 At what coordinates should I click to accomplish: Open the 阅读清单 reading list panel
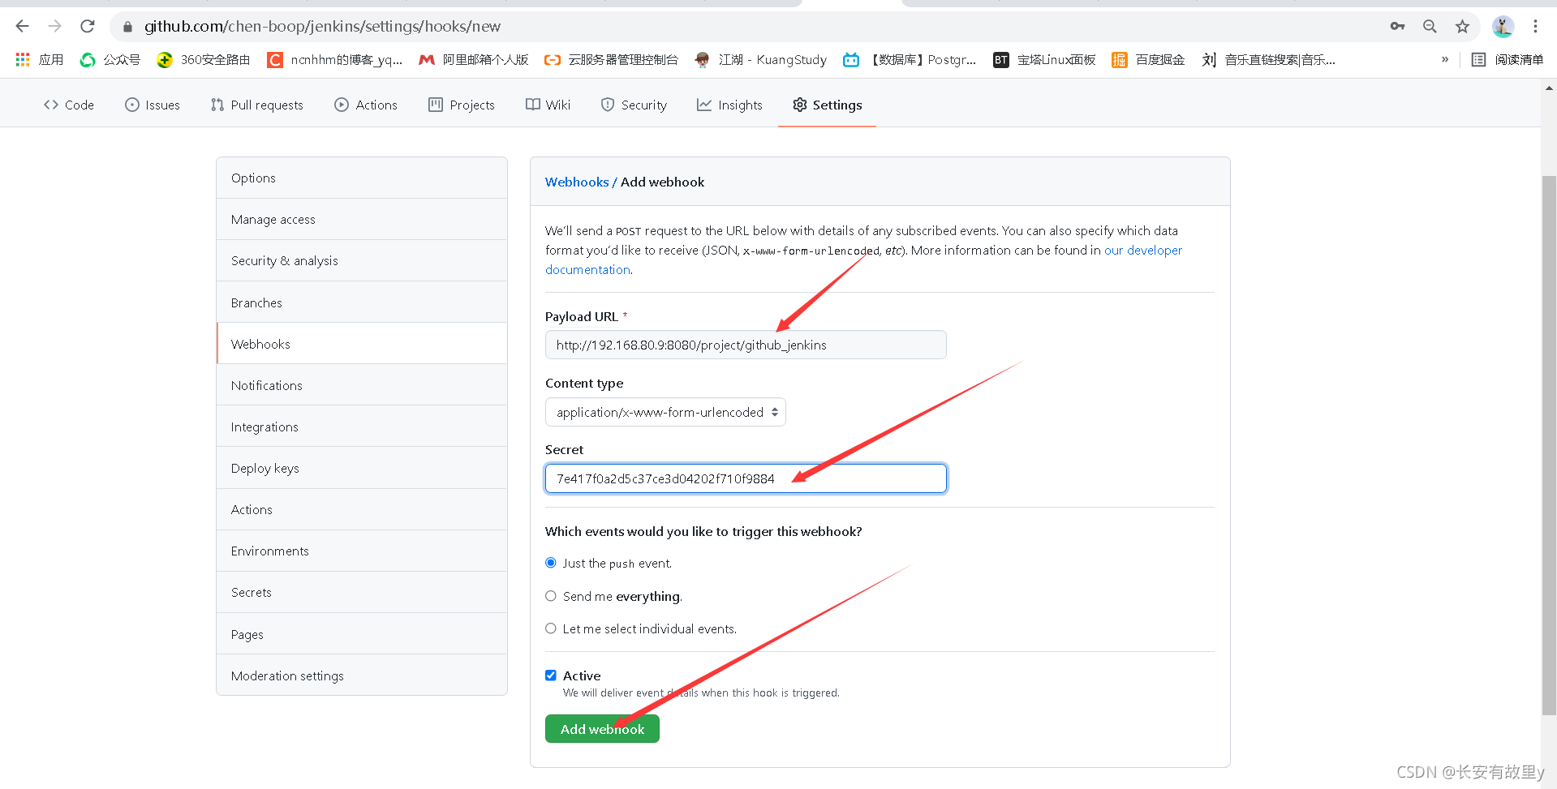1508,60
